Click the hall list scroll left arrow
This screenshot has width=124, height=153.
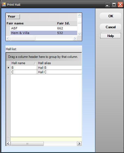tap(8, 144)
